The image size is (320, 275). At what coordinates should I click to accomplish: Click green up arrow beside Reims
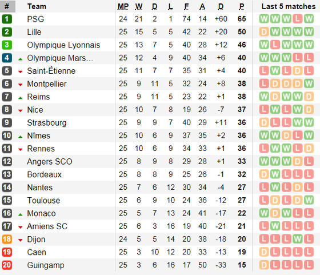[20, 98]
